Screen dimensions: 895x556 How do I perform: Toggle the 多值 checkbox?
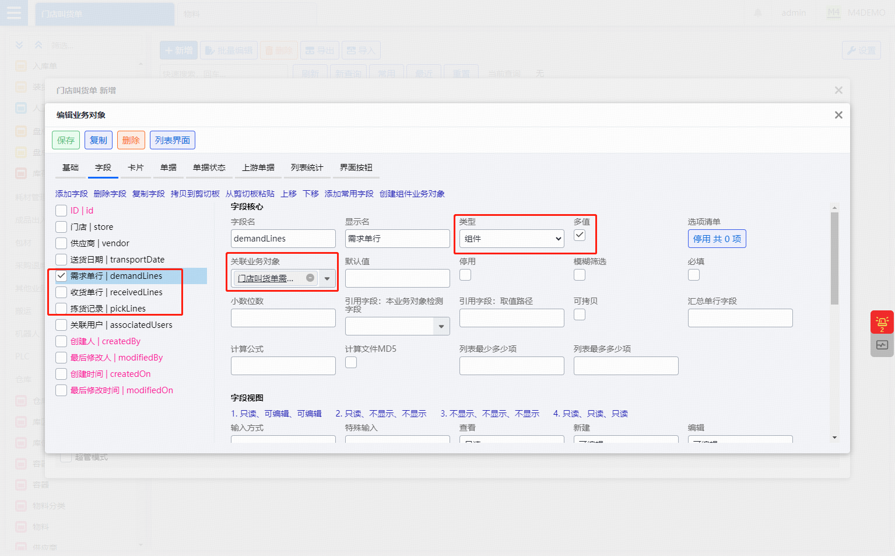coord(580,235)
